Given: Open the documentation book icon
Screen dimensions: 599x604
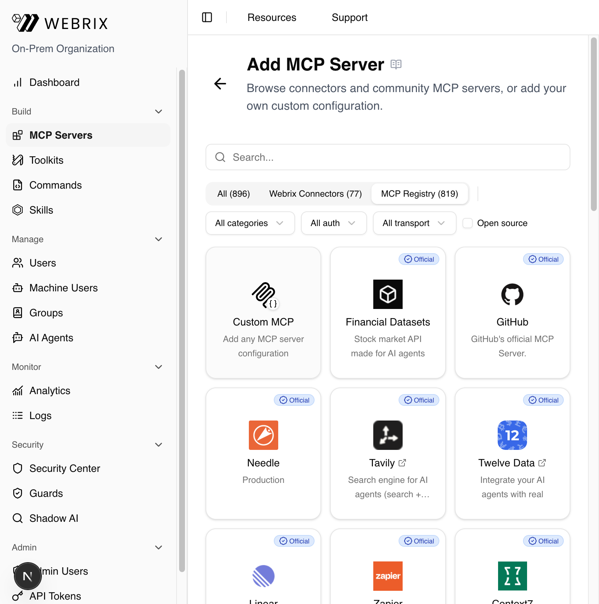Looking at the screenshot, I should click(x=396, y=65).
